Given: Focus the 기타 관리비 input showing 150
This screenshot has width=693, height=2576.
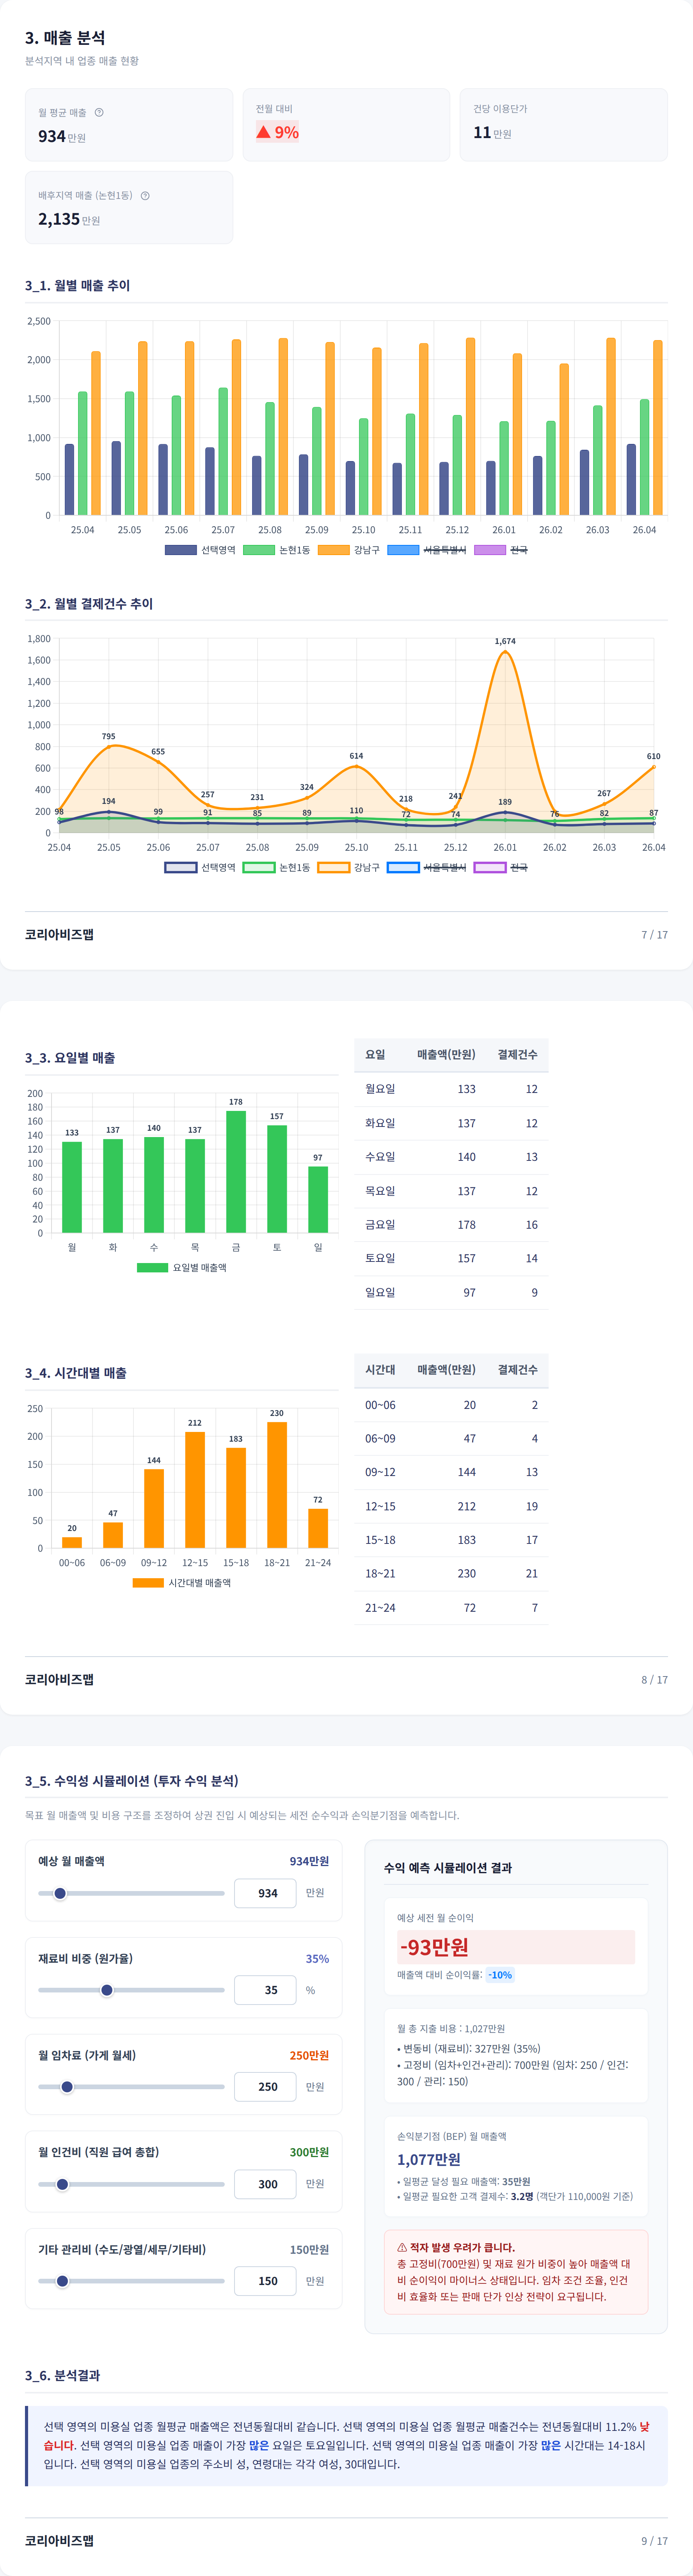Looking at the screenshot, I should click(265, 2281).
